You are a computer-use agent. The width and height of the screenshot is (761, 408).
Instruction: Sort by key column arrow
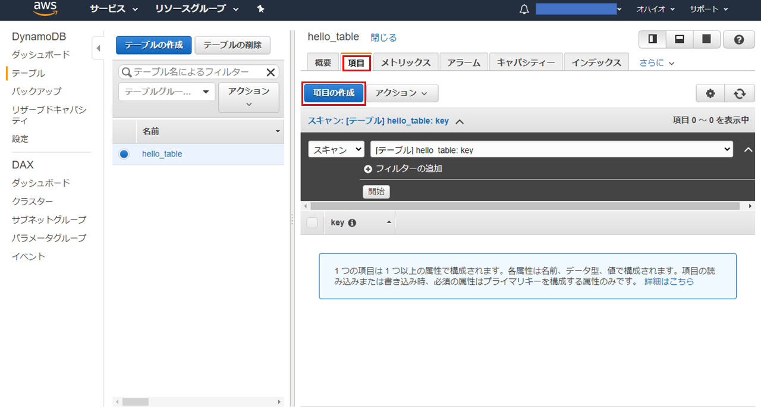(389, 222)
